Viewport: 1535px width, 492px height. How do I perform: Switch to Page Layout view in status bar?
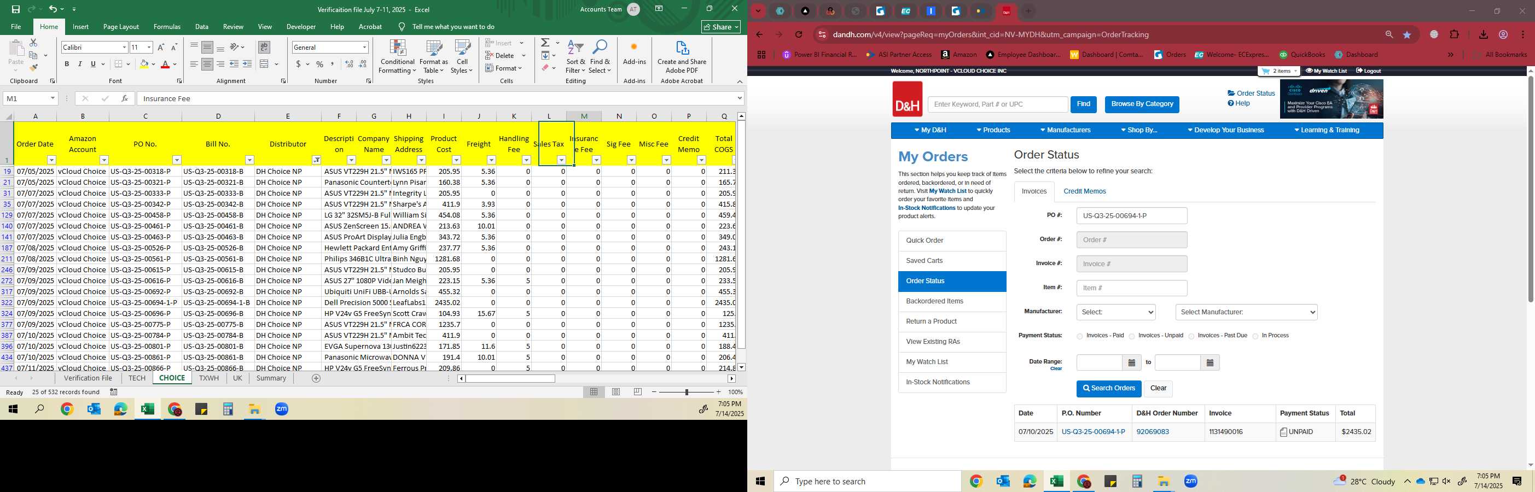(616, 392)
